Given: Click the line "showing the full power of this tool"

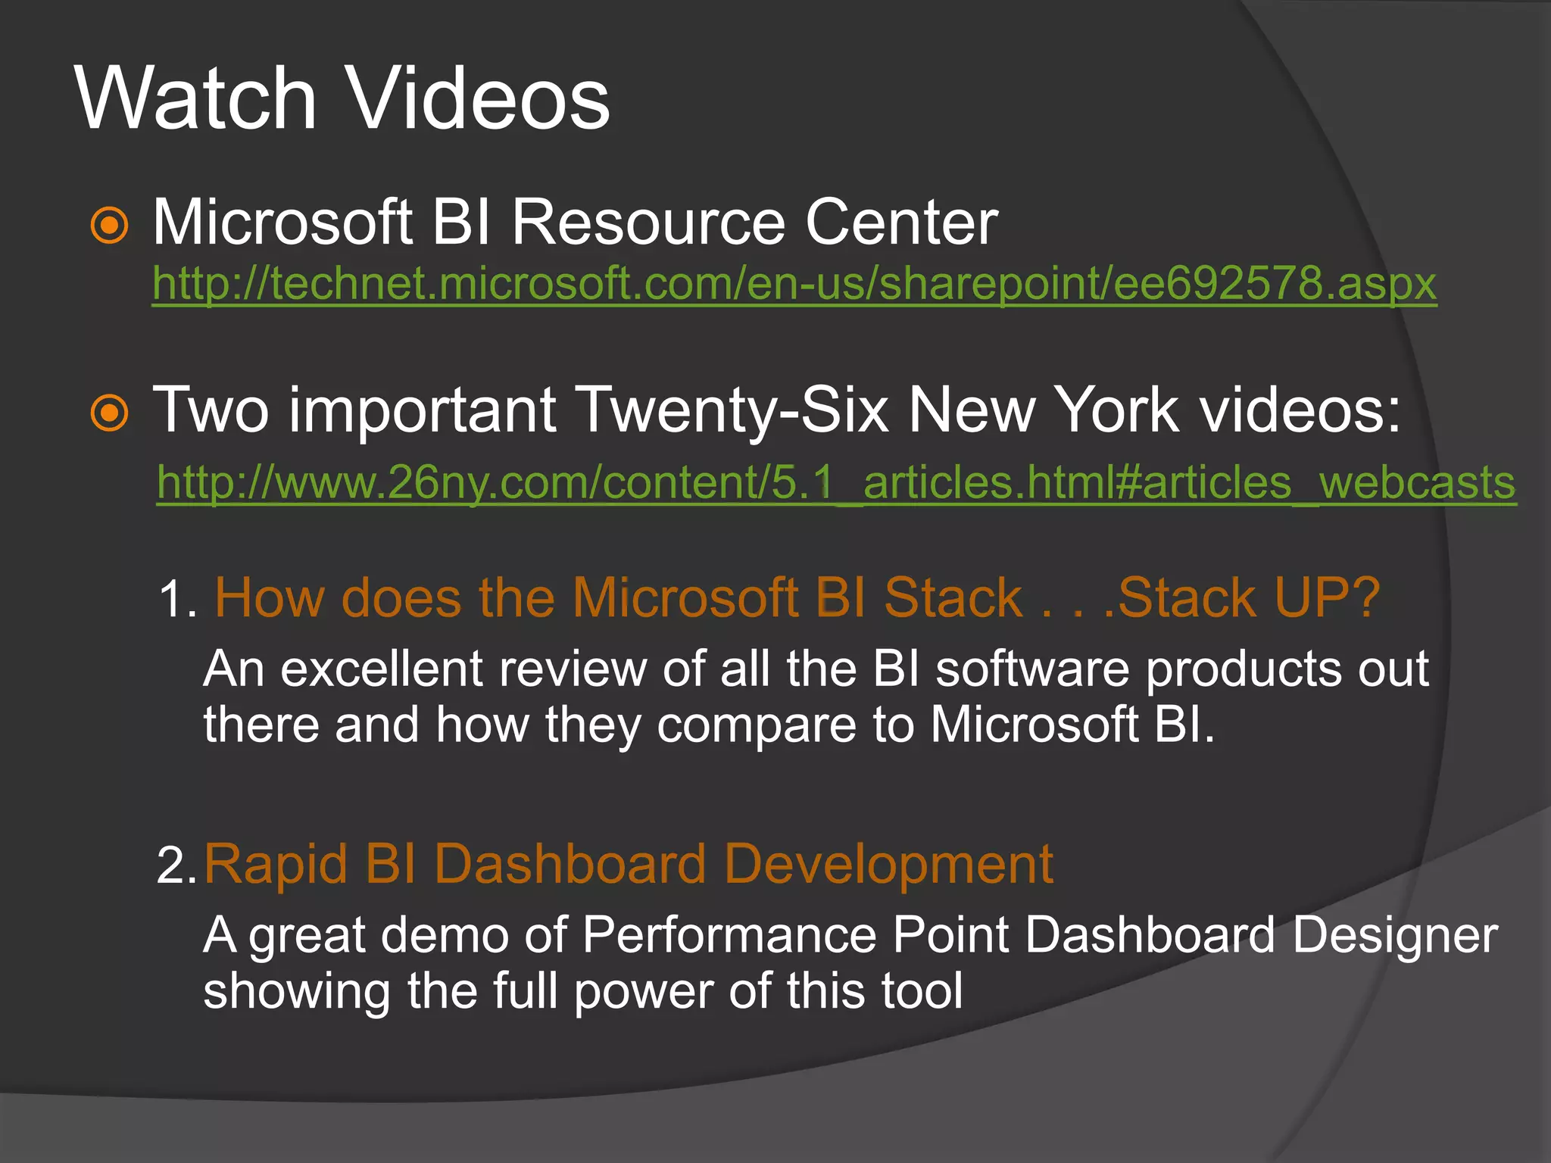Looking at the screenshot, I should (582, 991).
